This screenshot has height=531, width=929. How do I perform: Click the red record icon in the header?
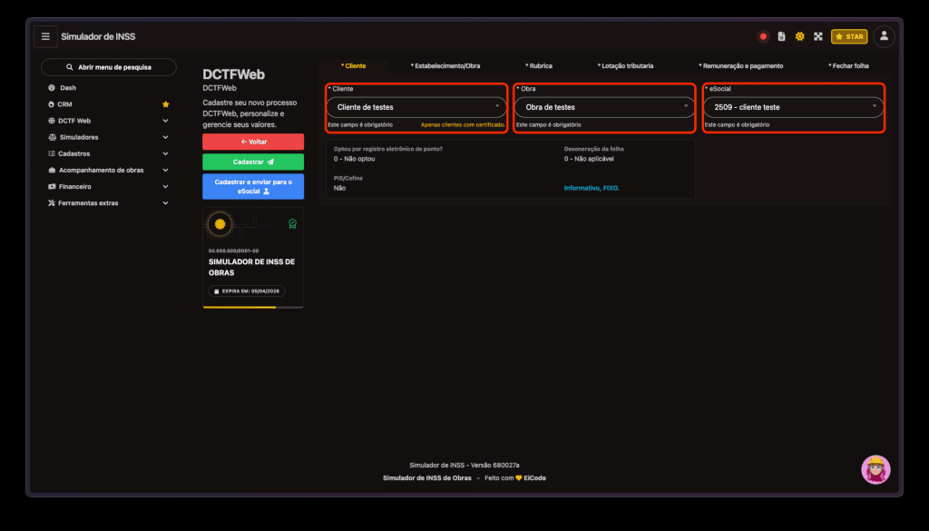coord(763,36)
